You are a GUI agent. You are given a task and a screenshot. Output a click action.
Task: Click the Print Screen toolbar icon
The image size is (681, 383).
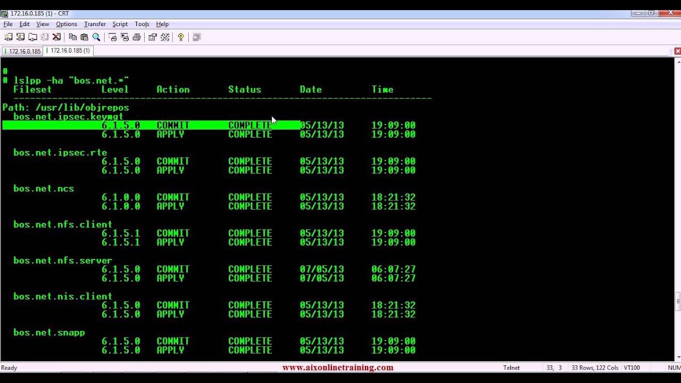pos(112,37)
